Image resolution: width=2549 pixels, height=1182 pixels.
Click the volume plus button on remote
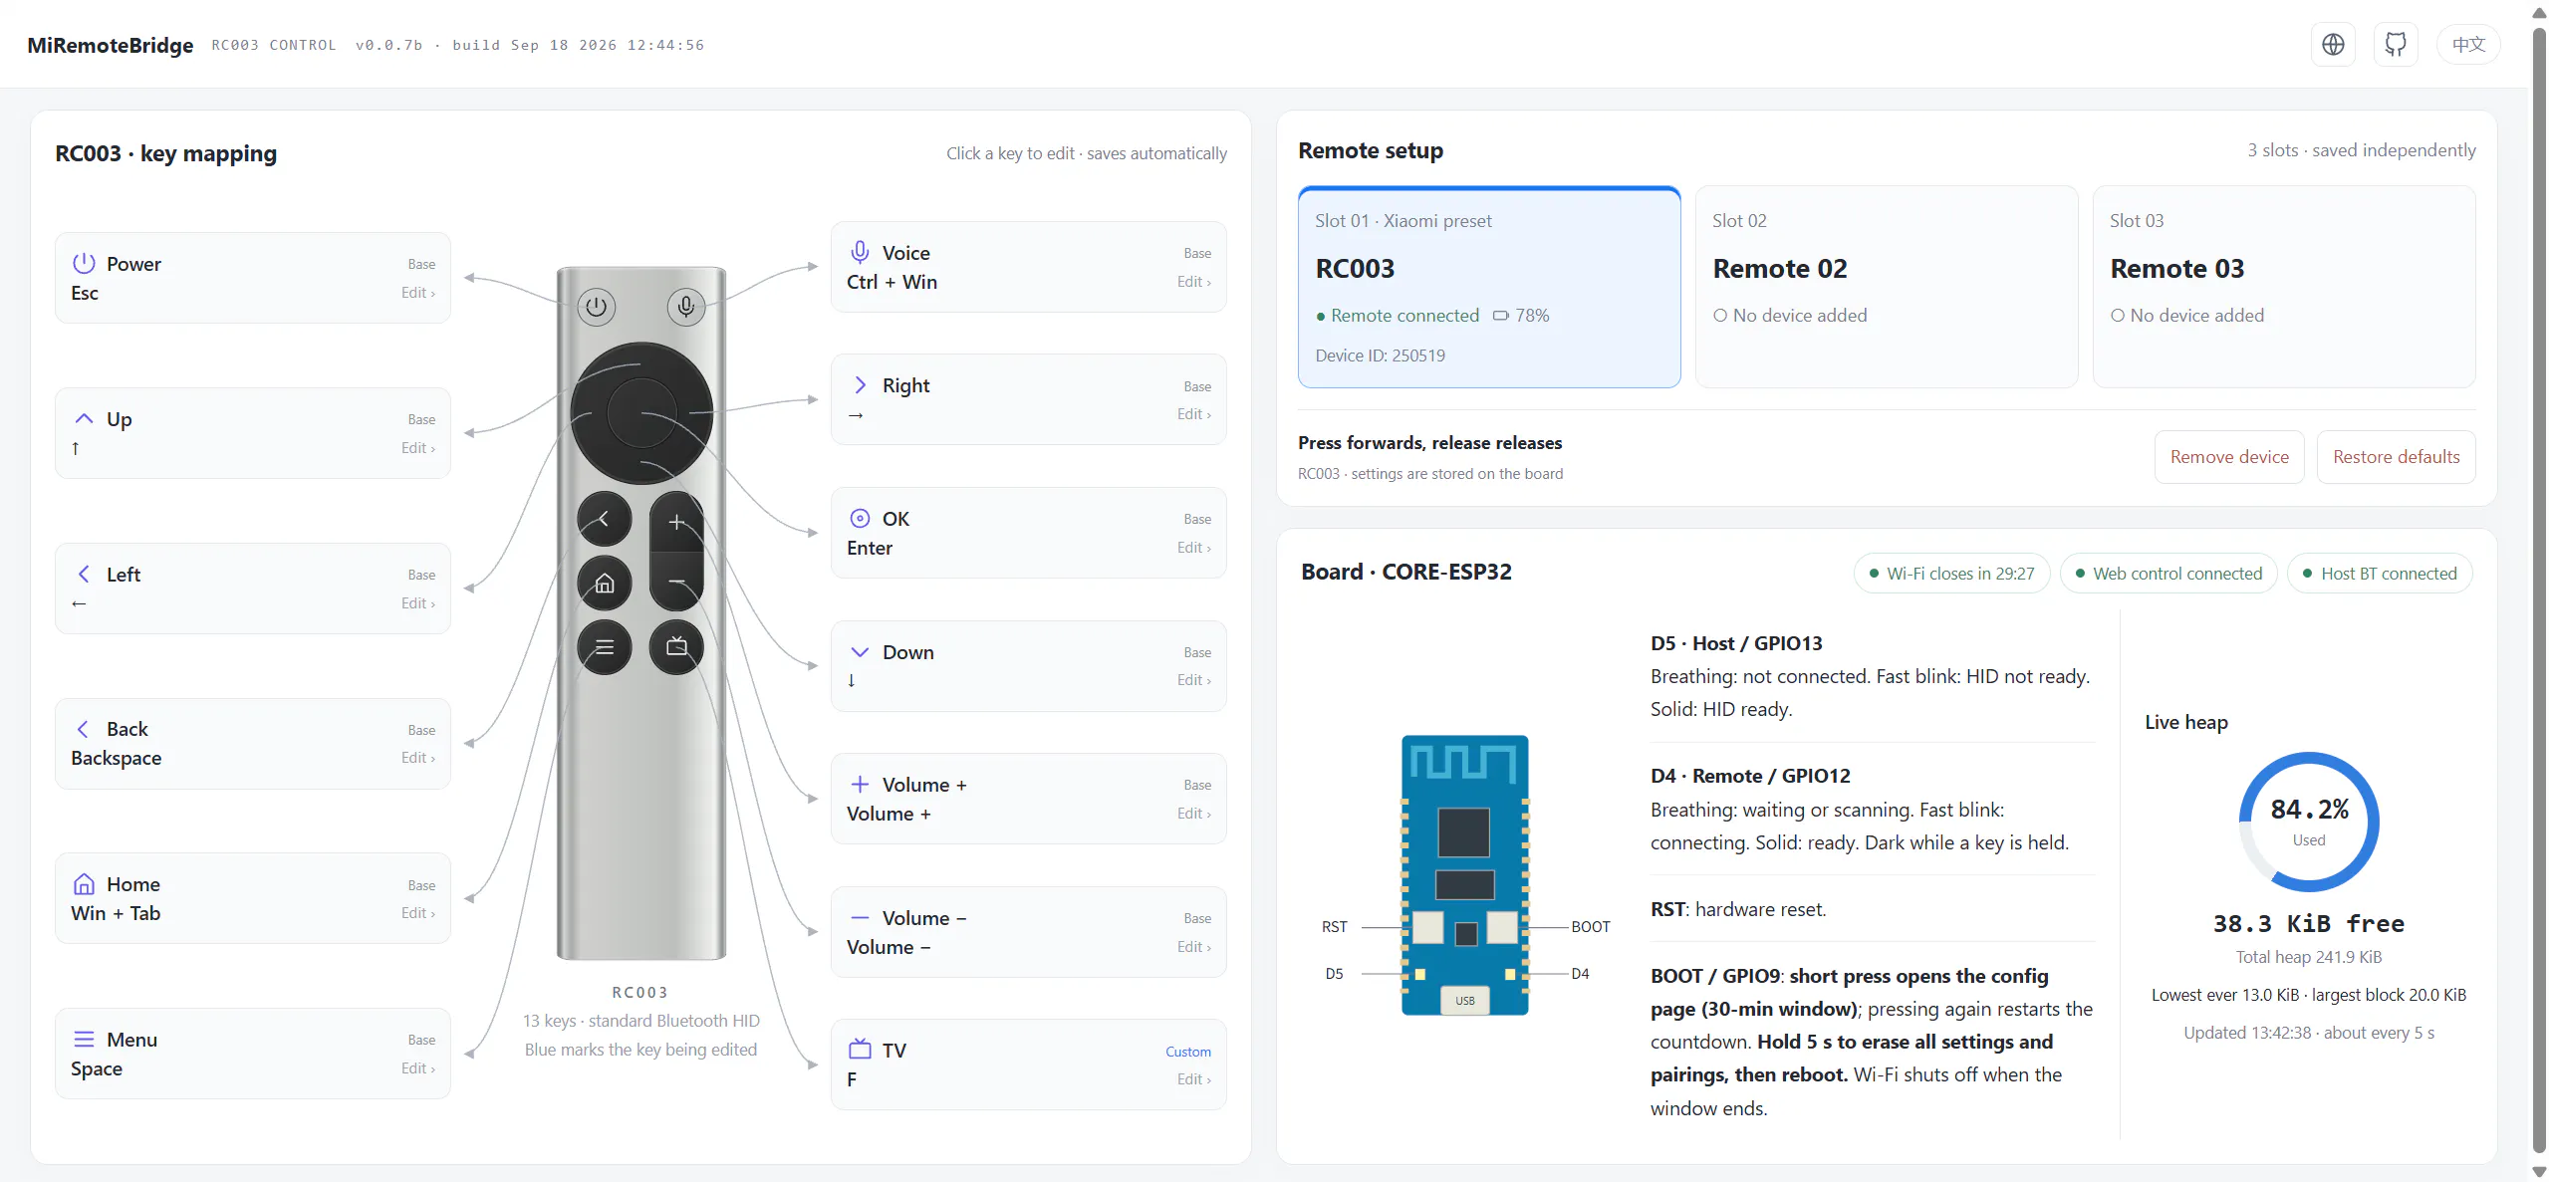click(676, 522)
